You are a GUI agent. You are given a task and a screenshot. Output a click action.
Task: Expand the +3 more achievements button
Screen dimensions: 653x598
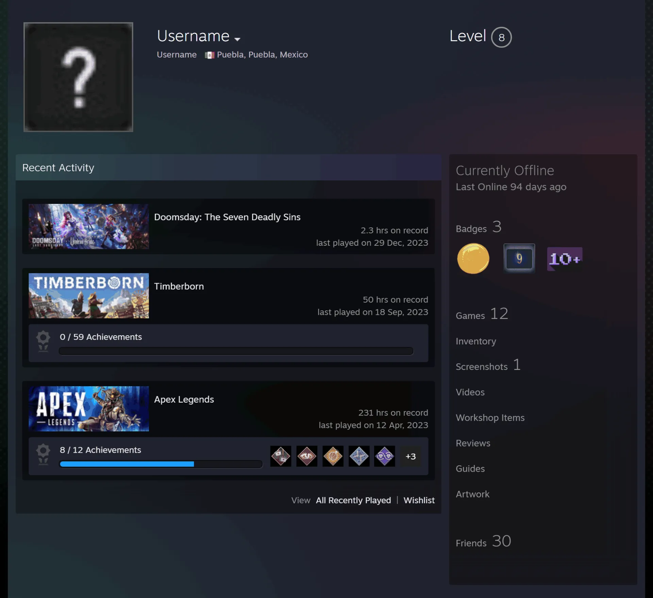411,456
